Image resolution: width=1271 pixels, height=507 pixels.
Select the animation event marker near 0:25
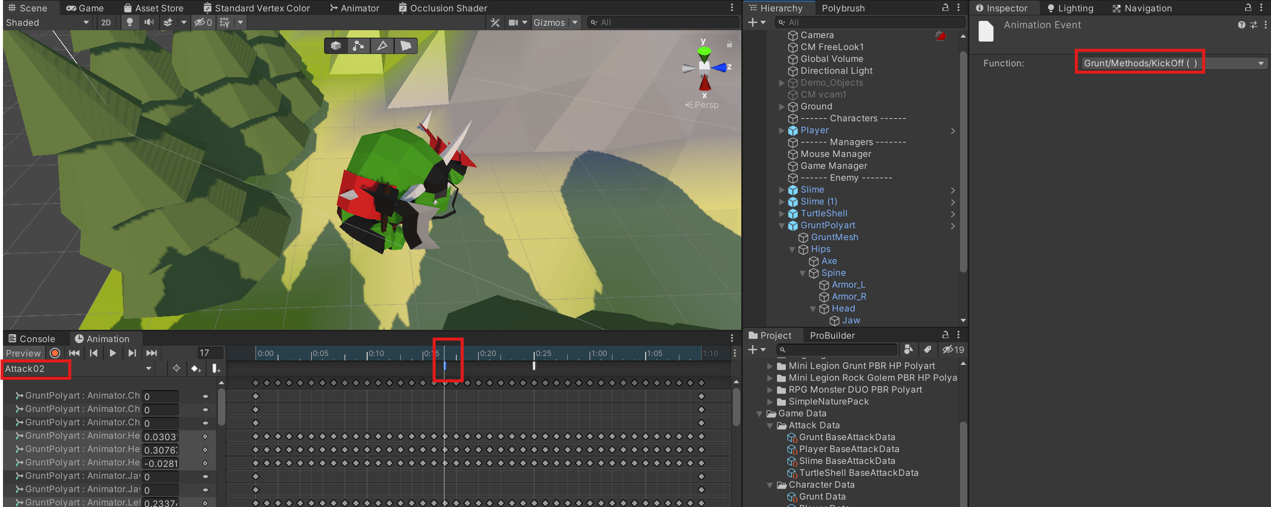click(x=534, y=366)
